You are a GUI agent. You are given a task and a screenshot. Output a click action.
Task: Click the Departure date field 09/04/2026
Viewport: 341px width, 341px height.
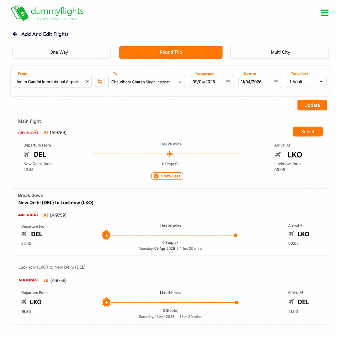click(x=211, y=82)
